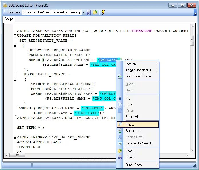Image resolution: width=199 pixels, height=170 pixels.
Task: Click the SET TERM ^ ; line
Action: pos(31,128)
